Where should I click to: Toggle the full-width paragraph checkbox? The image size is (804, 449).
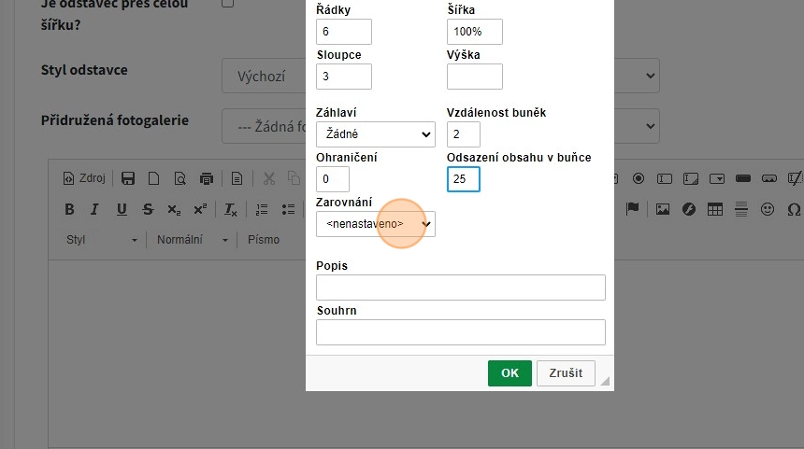tap(227, 3)
